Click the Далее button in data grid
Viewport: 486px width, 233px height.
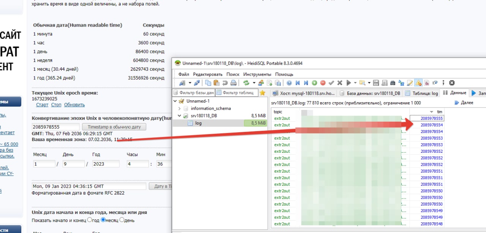tap(464, 103)
